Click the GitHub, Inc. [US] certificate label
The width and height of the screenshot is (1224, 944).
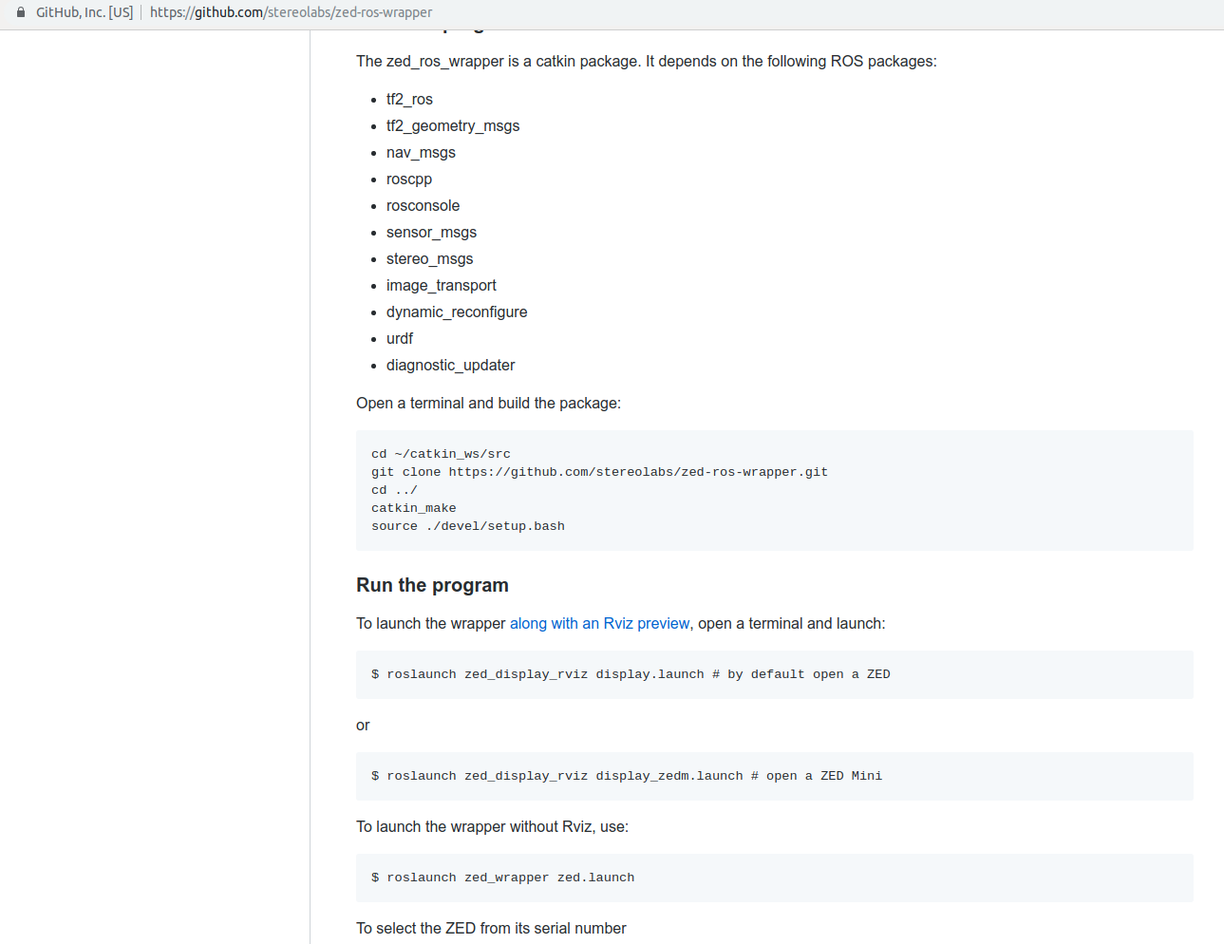pos(79,11)
